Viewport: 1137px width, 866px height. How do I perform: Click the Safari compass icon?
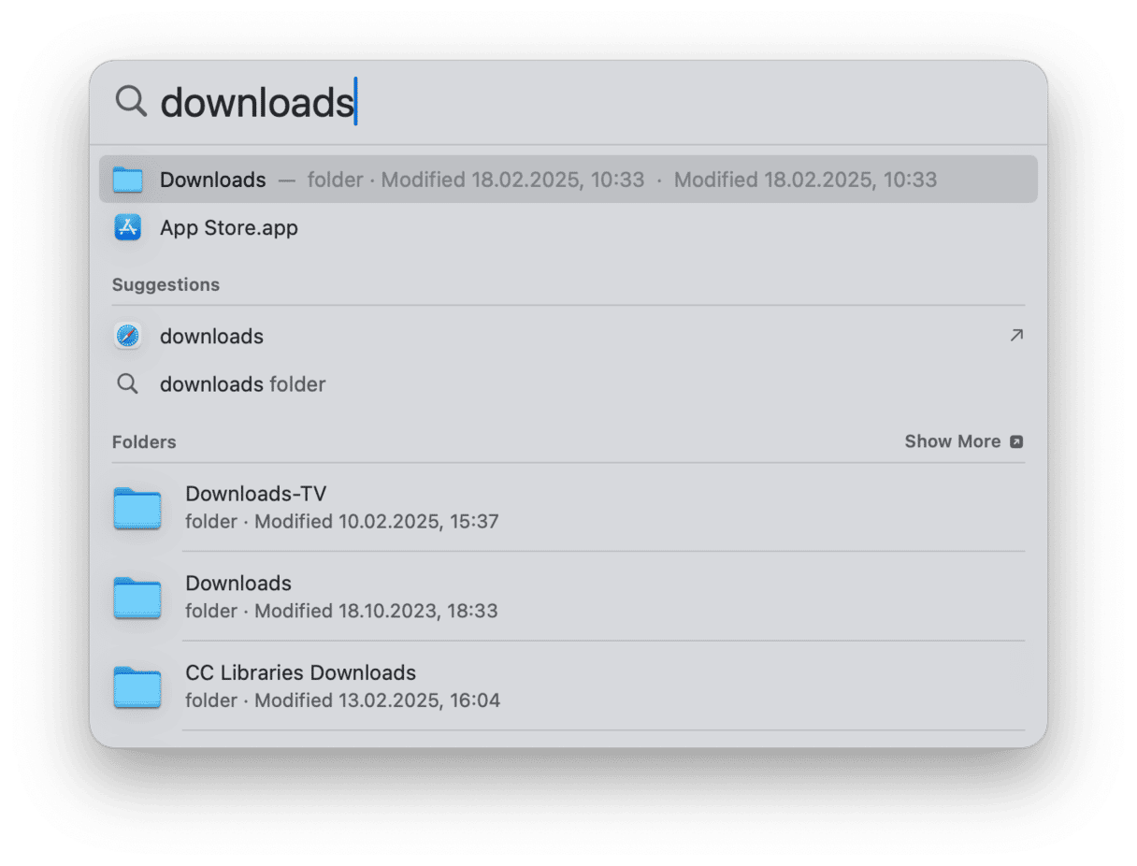[x=127, y=336]
